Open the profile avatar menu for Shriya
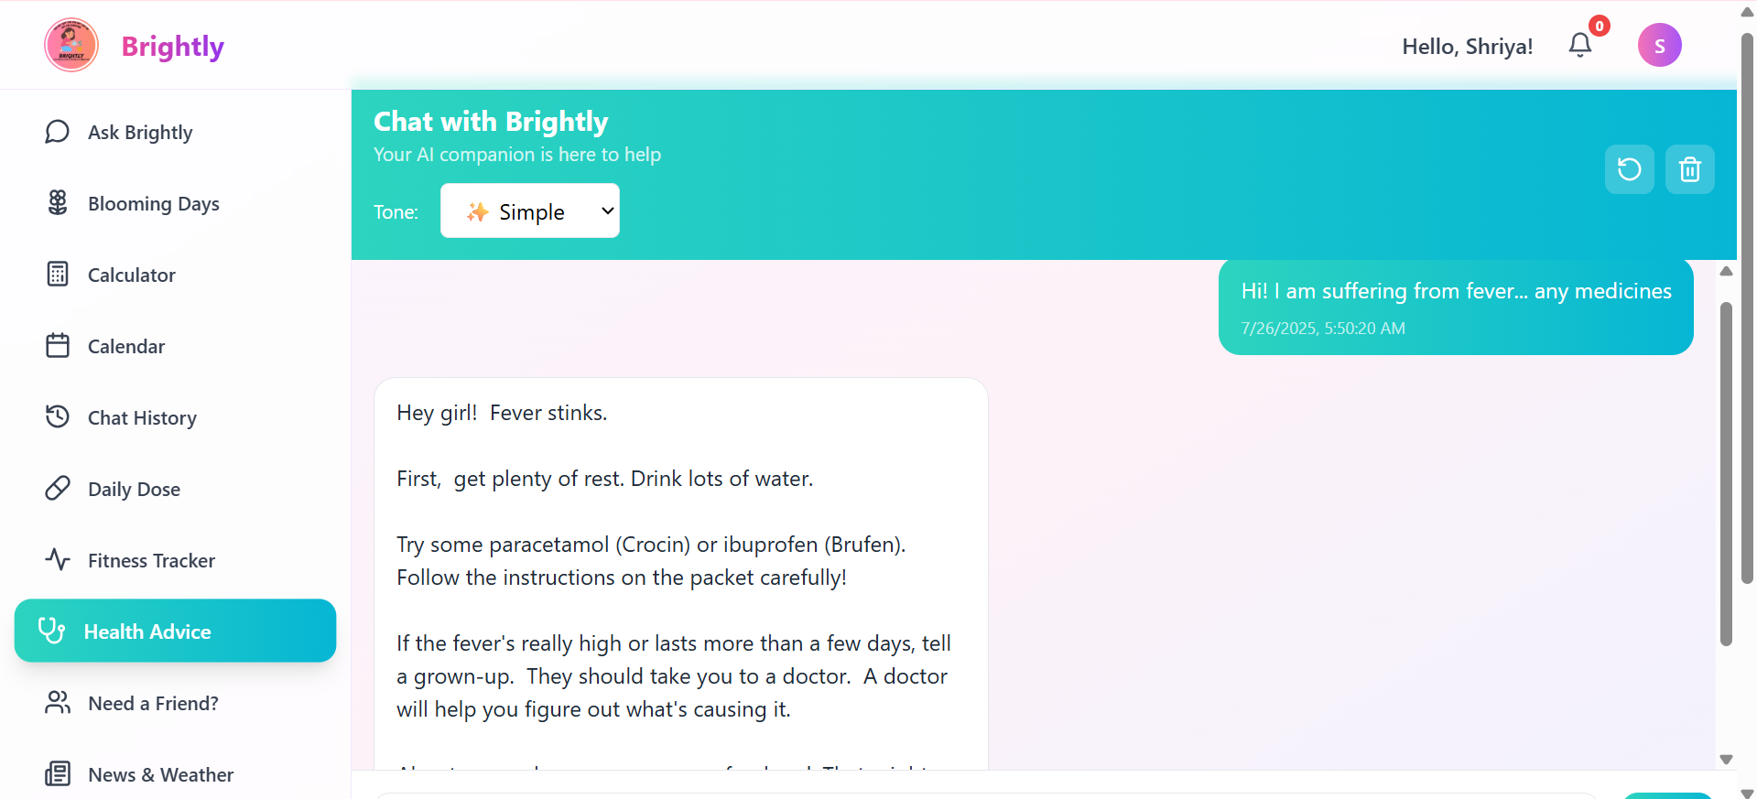The height and width of the screenshot is (799, 1757). pyautogui.click(x=1659, y=45)
